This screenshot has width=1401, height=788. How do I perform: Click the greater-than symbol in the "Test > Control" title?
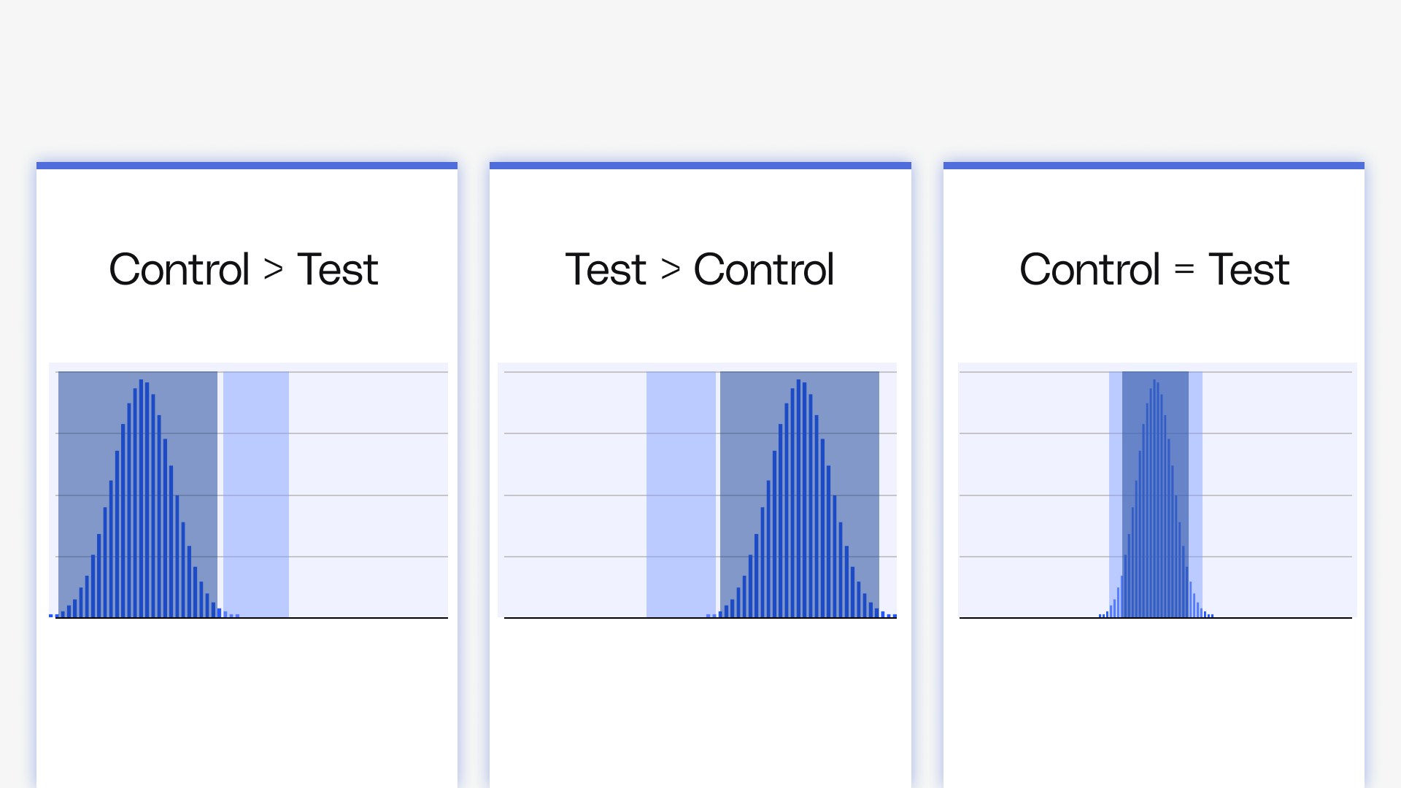pos(671,270)
